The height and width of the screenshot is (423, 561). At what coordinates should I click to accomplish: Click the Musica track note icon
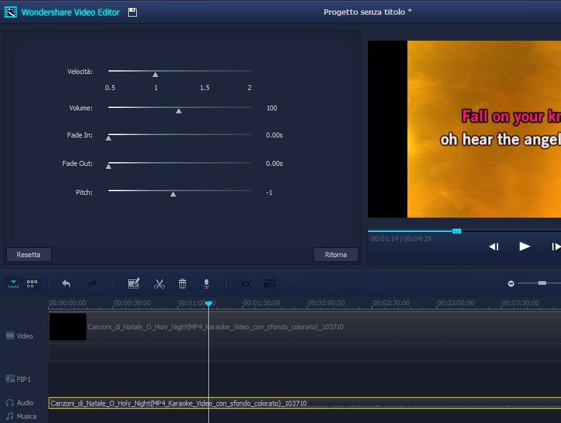click(10, 416)
